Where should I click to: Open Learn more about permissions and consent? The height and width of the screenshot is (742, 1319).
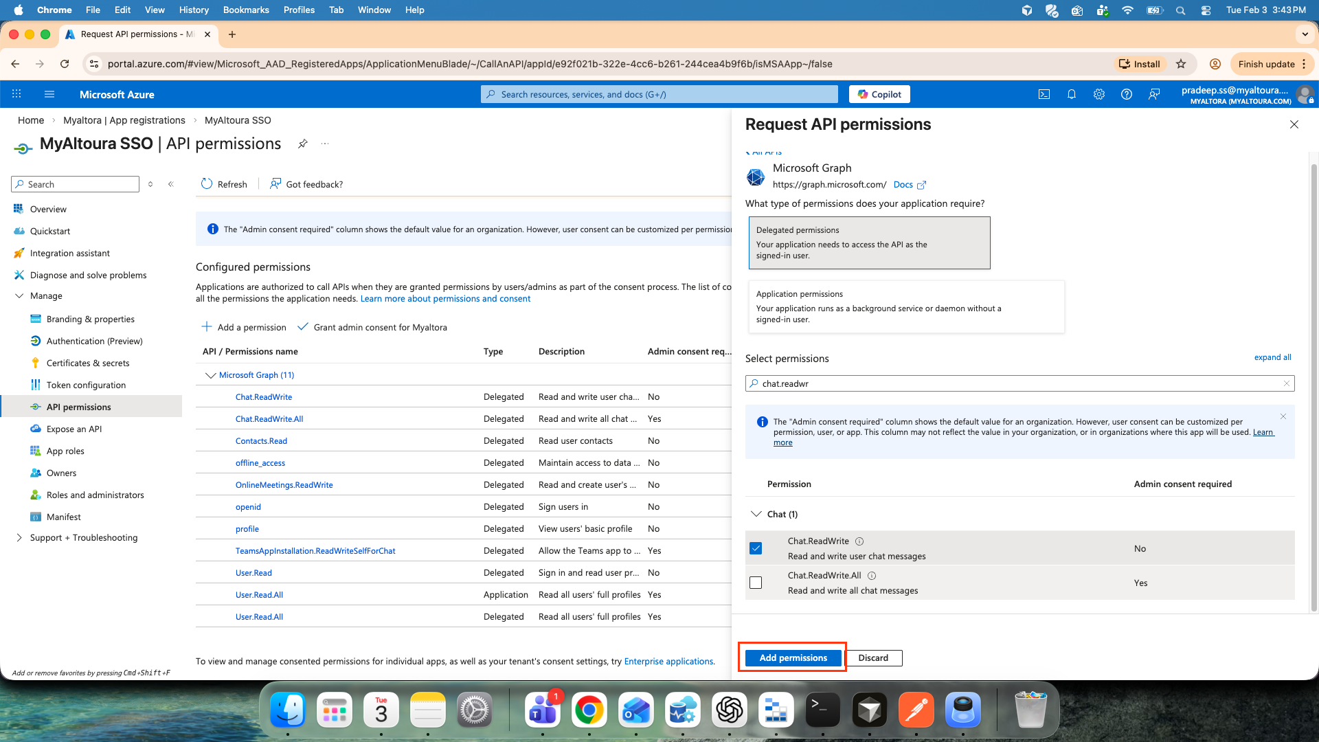445,298
